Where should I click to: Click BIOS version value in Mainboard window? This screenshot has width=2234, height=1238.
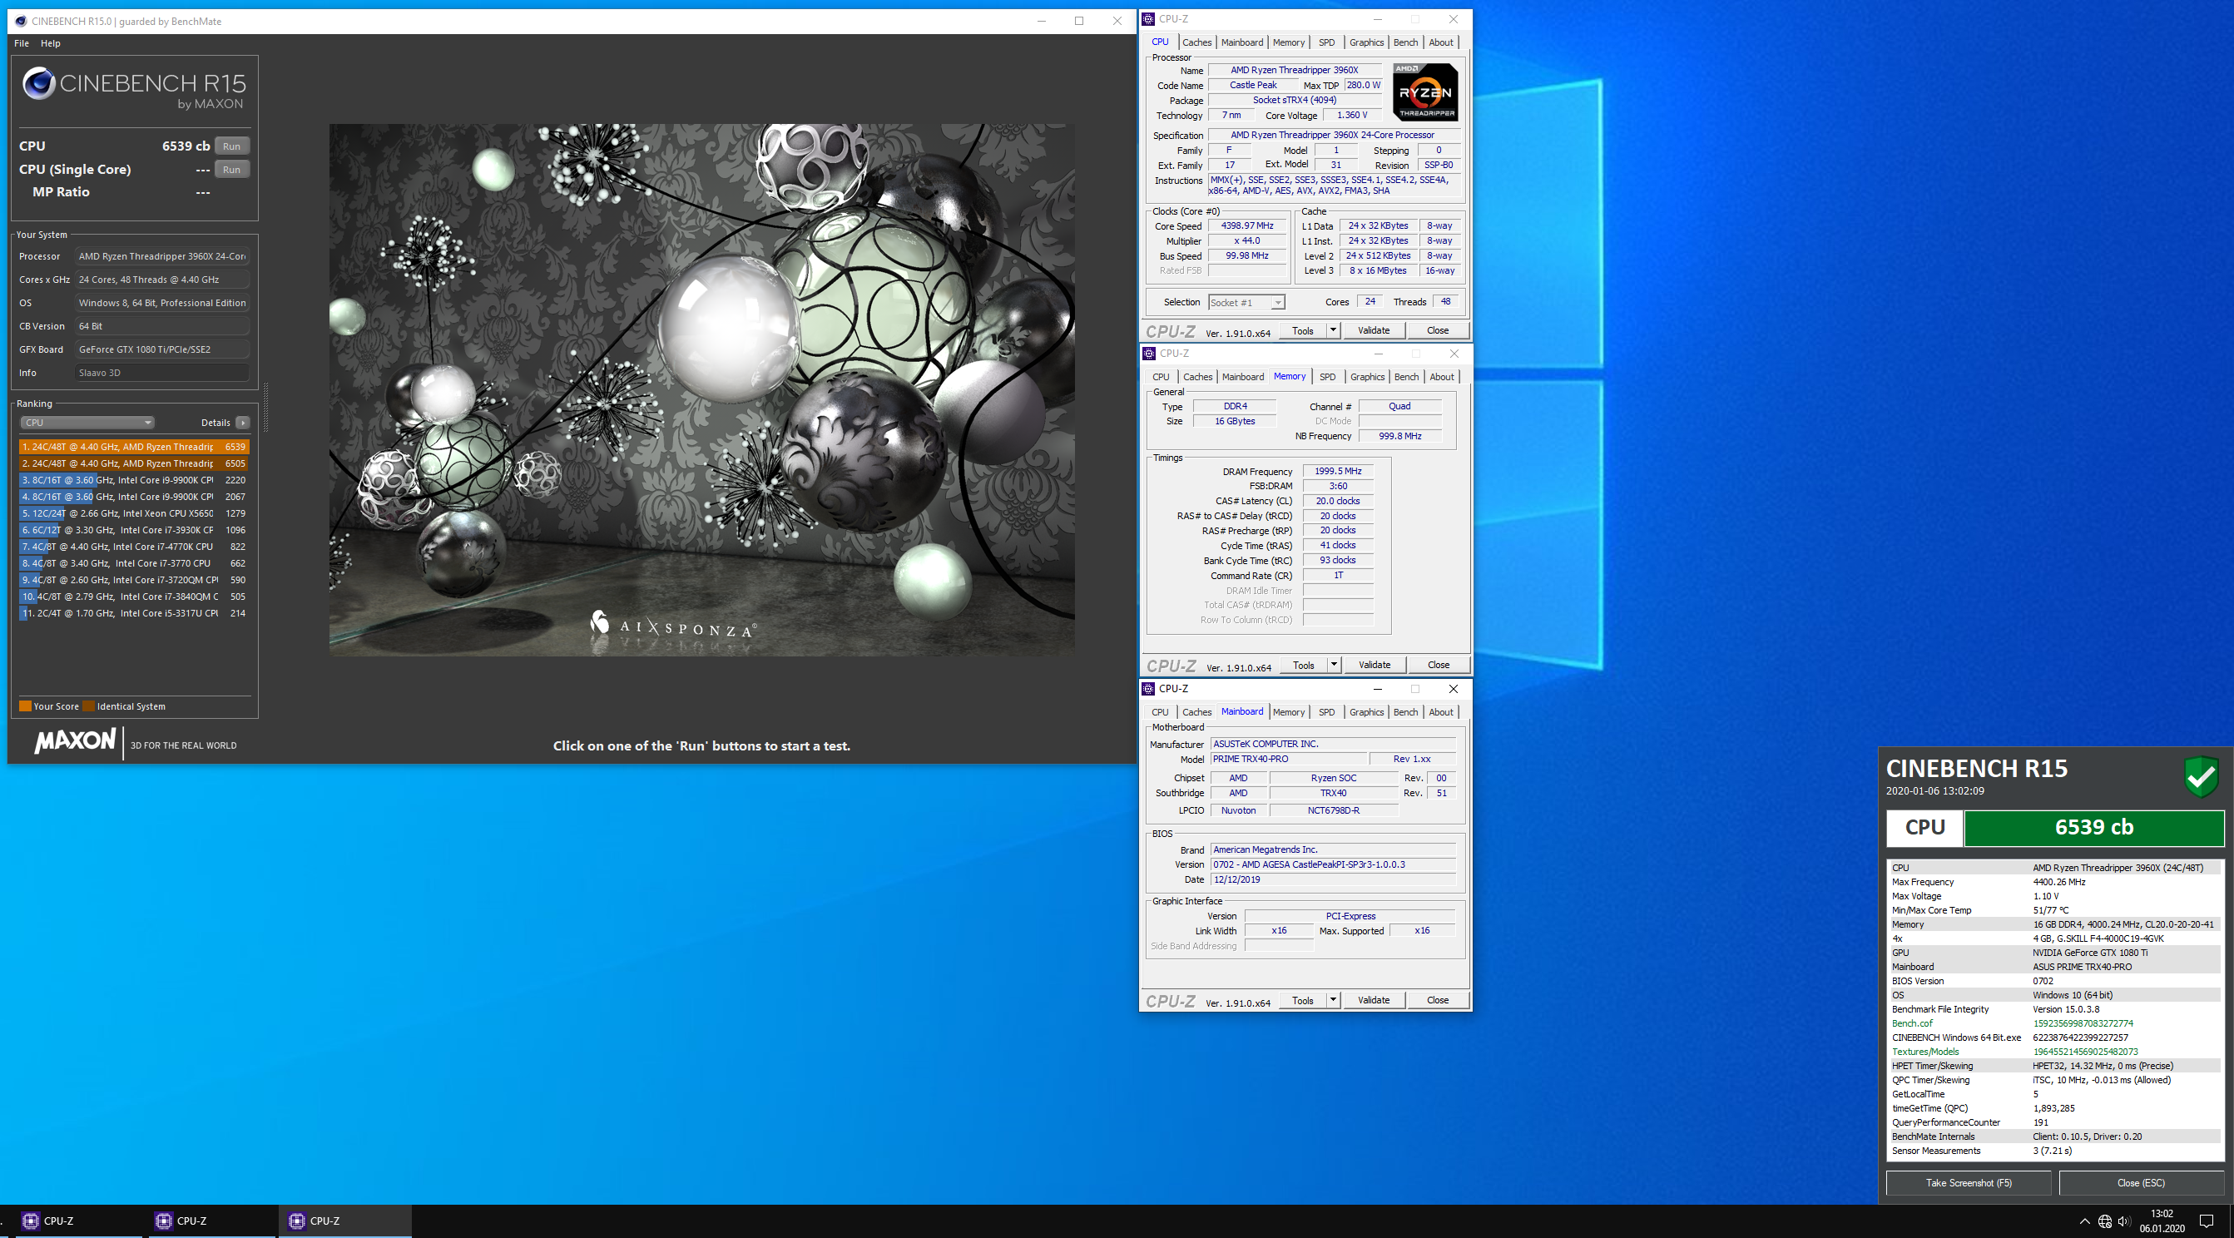coord(1332,865)
